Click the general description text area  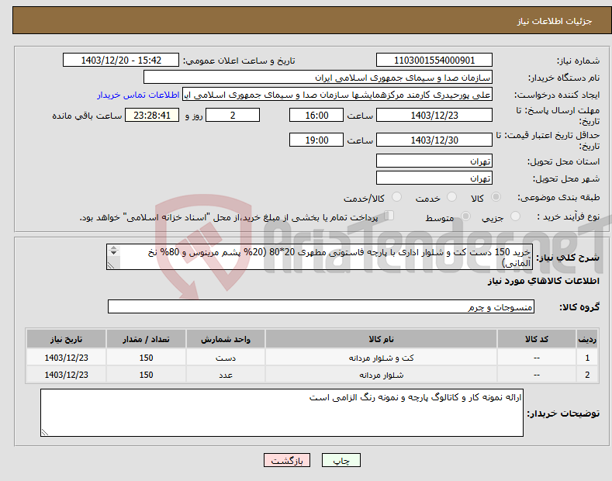(320, 257)
